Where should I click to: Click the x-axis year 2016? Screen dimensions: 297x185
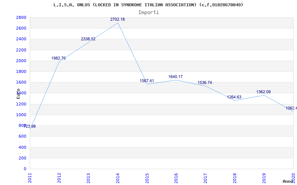pyautogui.click(x=176, y=178)
